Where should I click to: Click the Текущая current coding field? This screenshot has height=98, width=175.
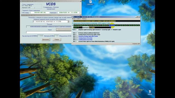pyautogui.click(x=49, y=27)
